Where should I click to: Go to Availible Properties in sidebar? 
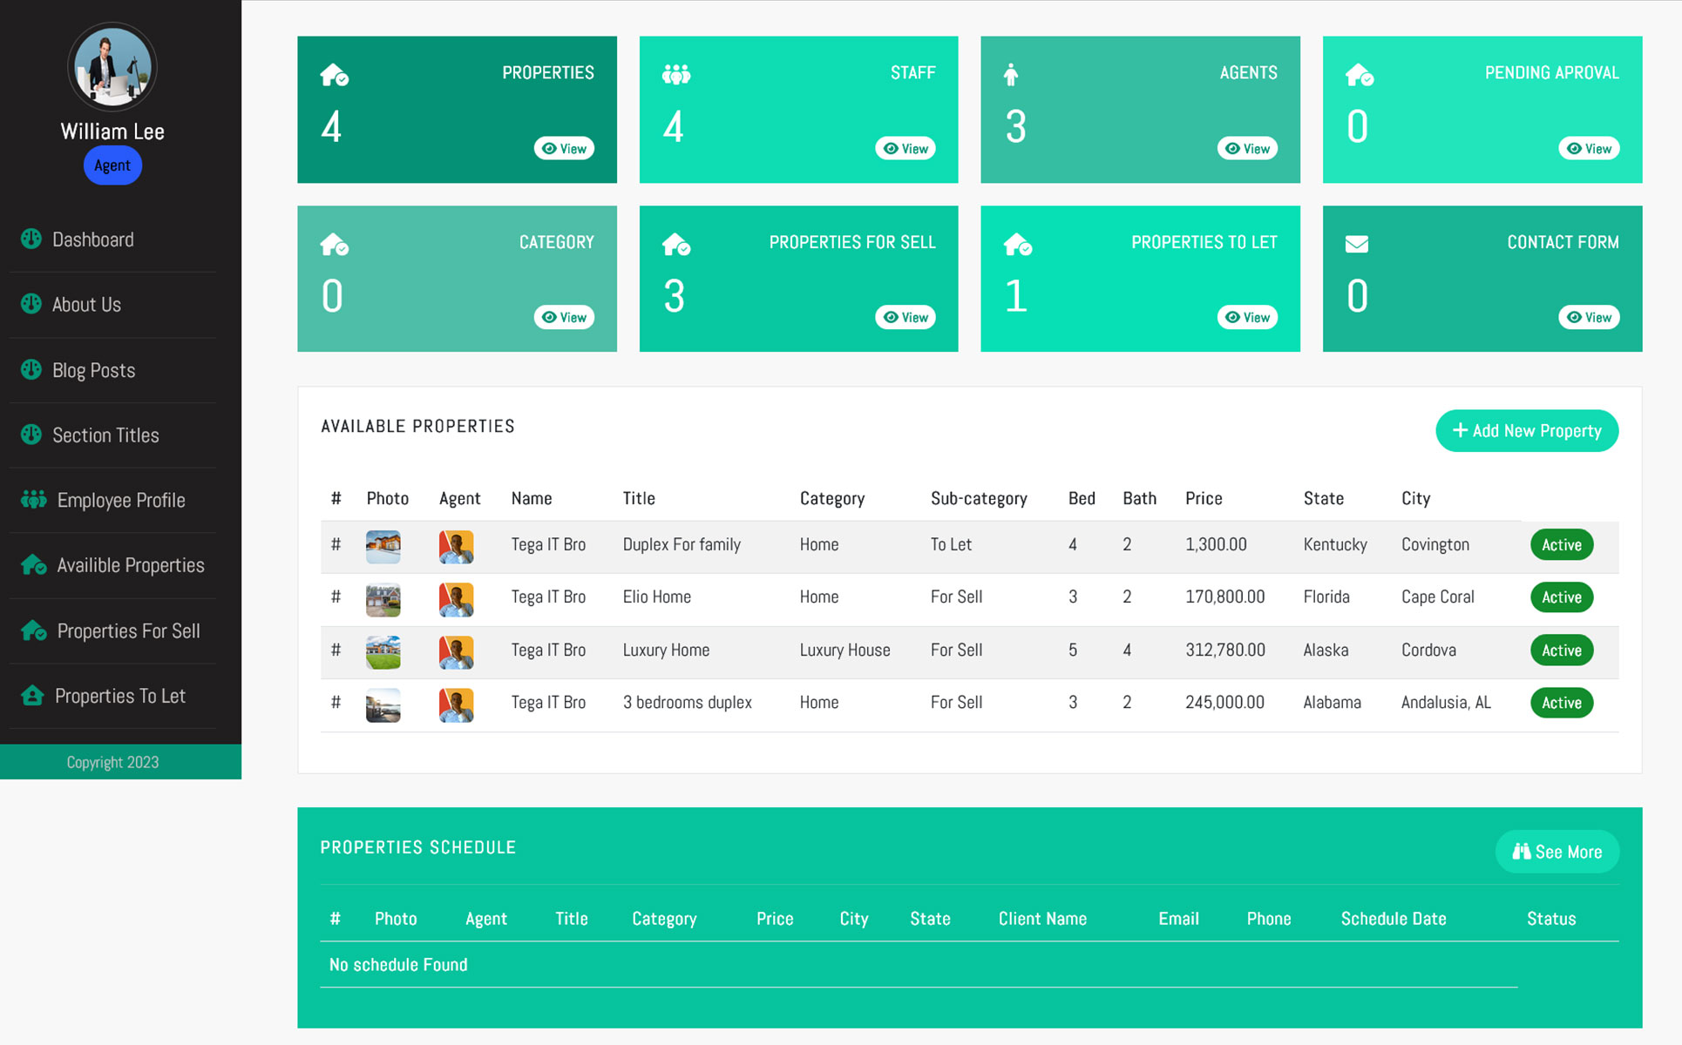tap(130, 565)
